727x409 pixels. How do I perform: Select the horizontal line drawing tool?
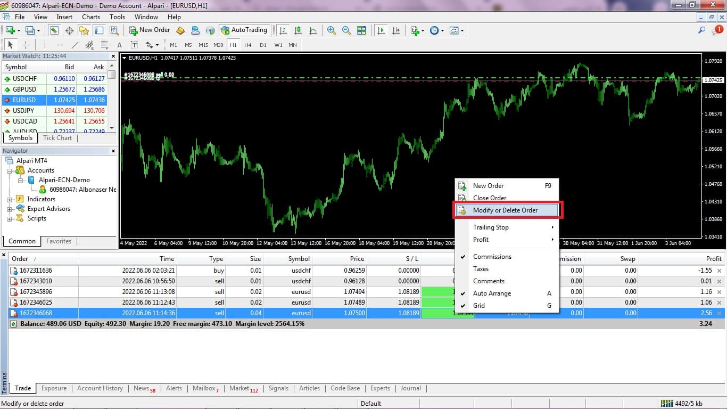[x=60, y=45]
